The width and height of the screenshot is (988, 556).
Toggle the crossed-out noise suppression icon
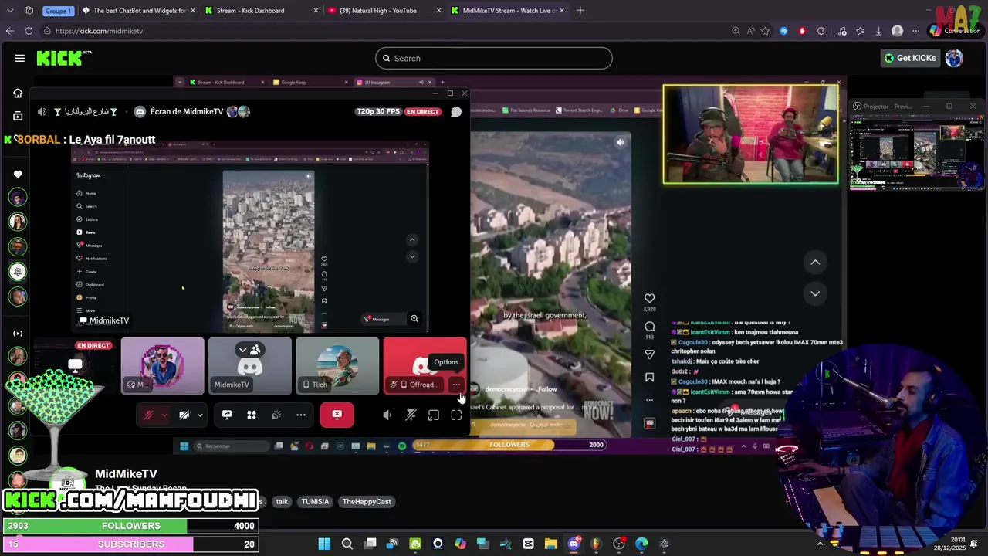point(411,415)
